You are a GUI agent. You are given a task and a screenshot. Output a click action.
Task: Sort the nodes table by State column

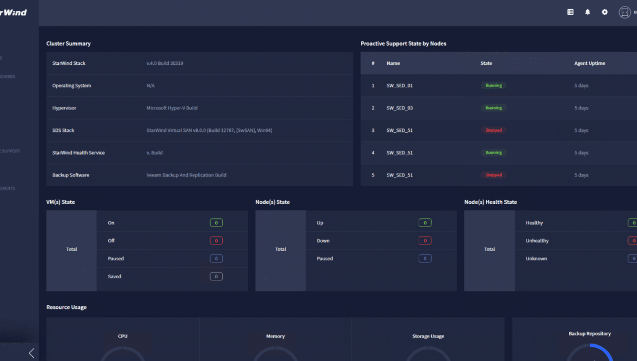[486, 63]
